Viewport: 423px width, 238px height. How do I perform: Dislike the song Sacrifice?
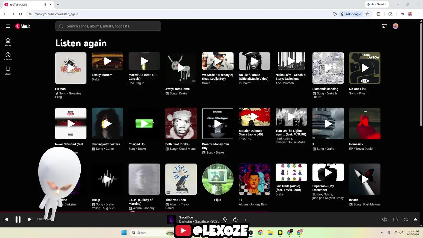225,219
